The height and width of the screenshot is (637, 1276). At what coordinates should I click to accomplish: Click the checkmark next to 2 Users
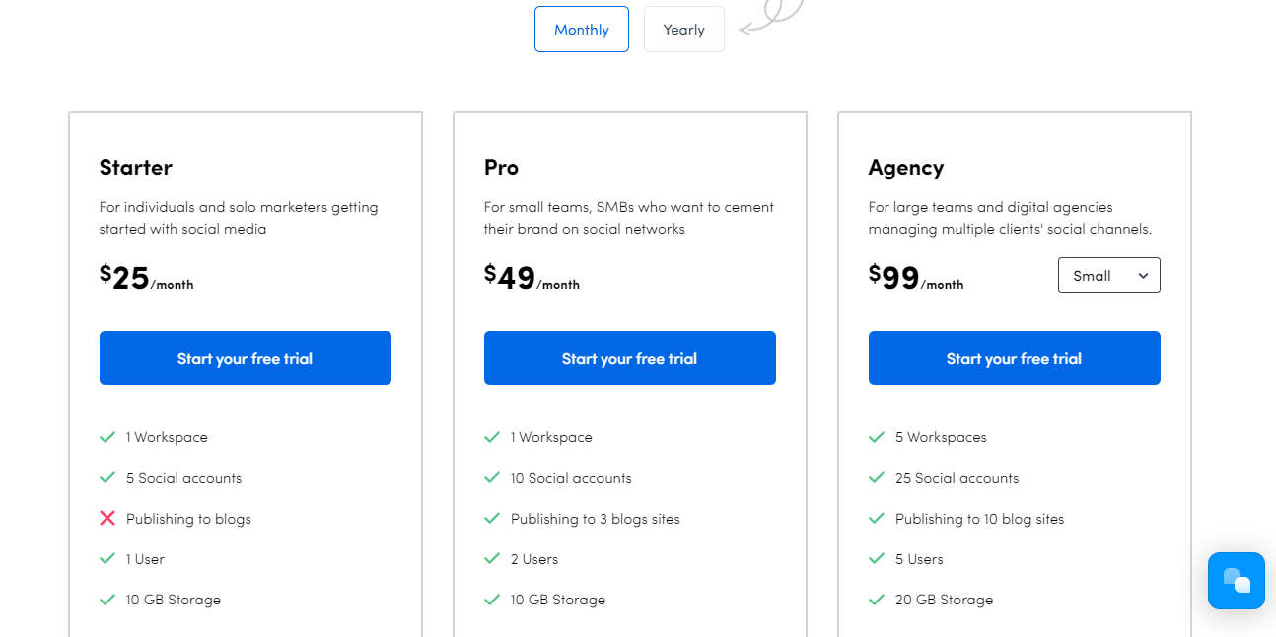[x=492, y=559]
